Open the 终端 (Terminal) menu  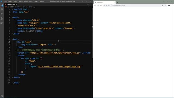(x=36, y=1)
